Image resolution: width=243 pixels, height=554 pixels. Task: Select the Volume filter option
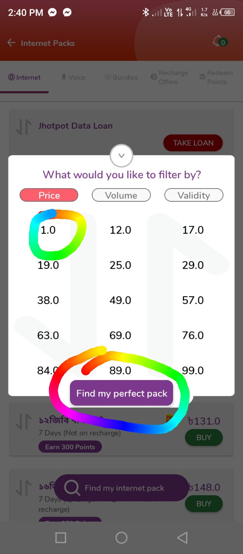(x=121, y=195)
